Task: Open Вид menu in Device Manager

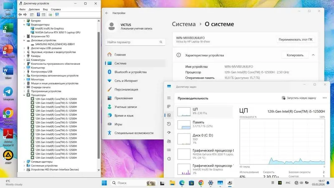Action: coord(45,9)
